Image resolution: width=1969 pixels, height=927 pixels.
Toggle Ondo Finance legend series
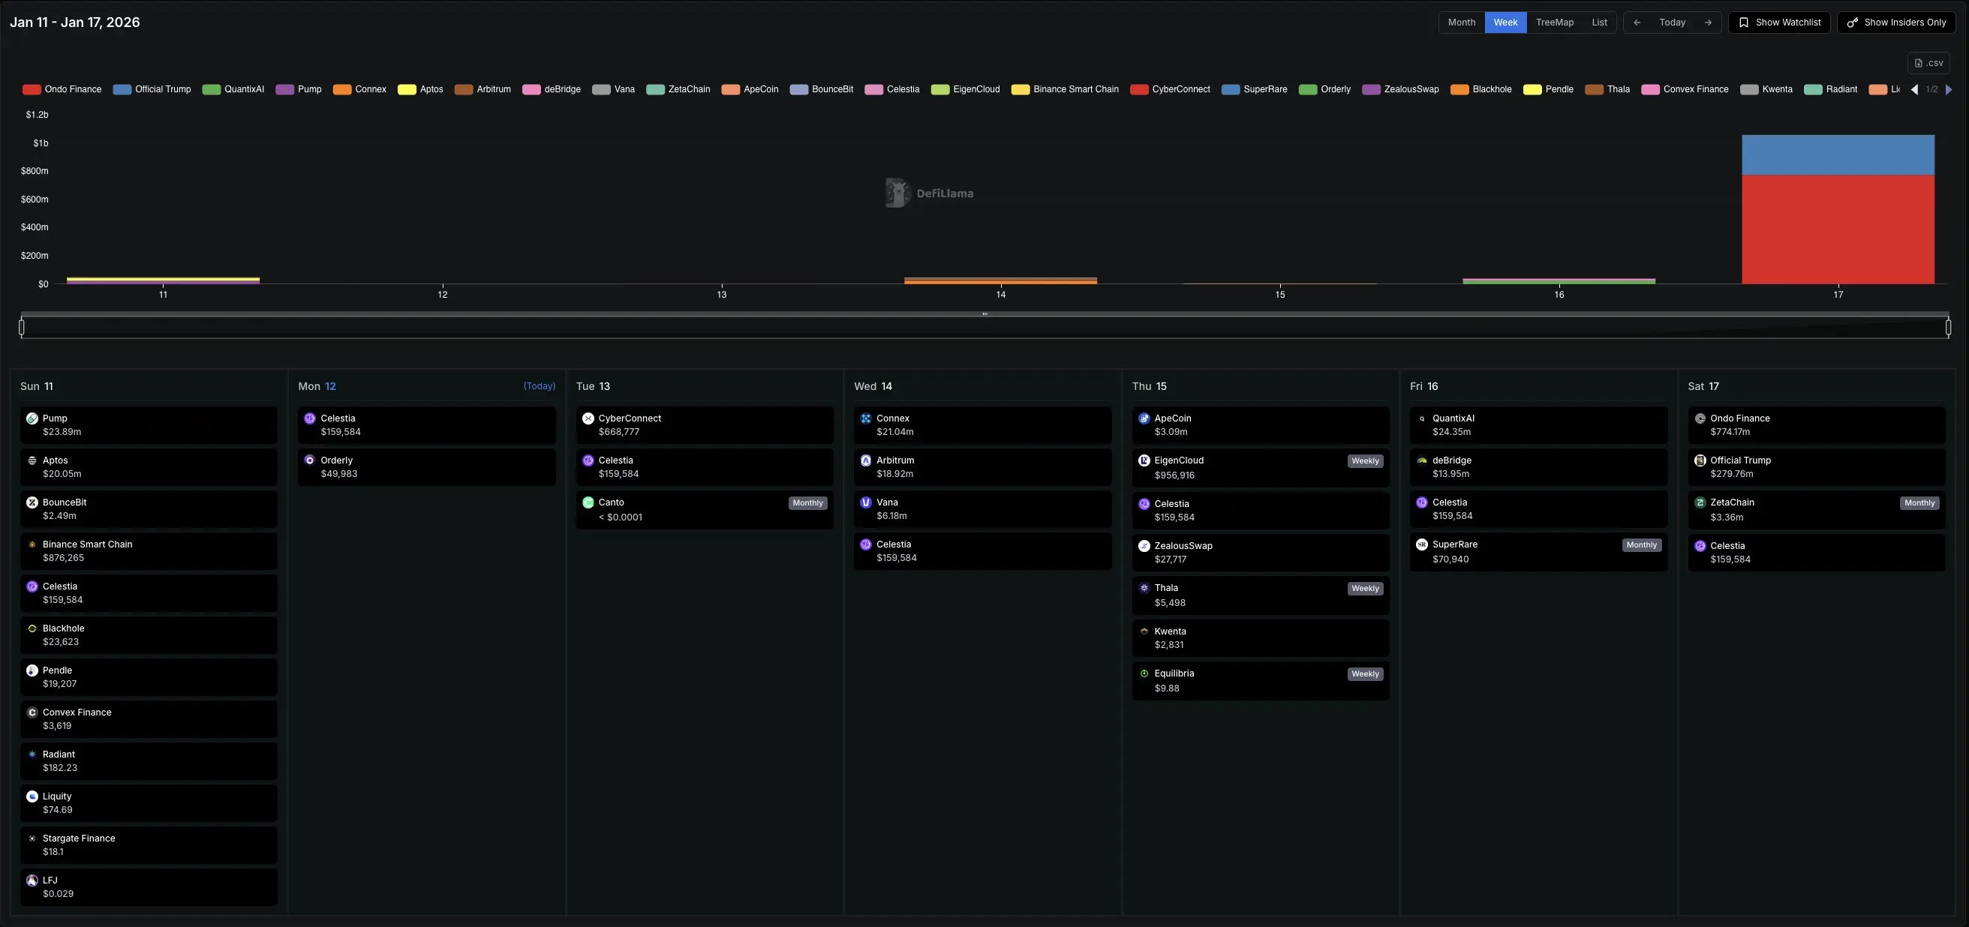[x=63, y=89]
